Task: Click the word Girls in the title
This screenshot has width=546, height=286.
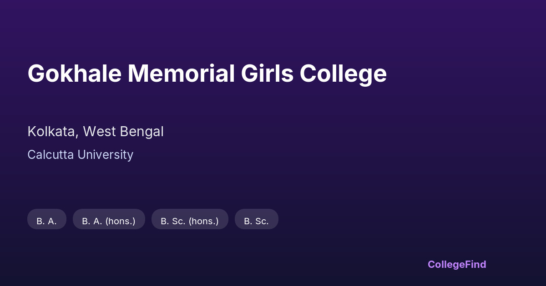Action: coord(267,74)
